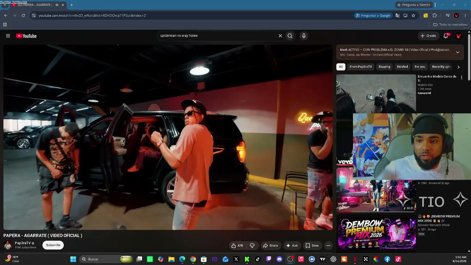Click the taskbar Buscar search box

click(x=106, y=259)
